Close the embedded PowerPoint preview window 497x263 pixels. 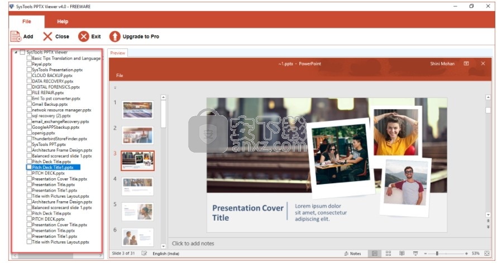click(x=483, y=64)
